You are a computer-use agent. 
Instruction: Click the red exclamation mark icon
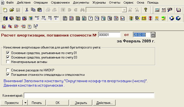tap(150, 18)
